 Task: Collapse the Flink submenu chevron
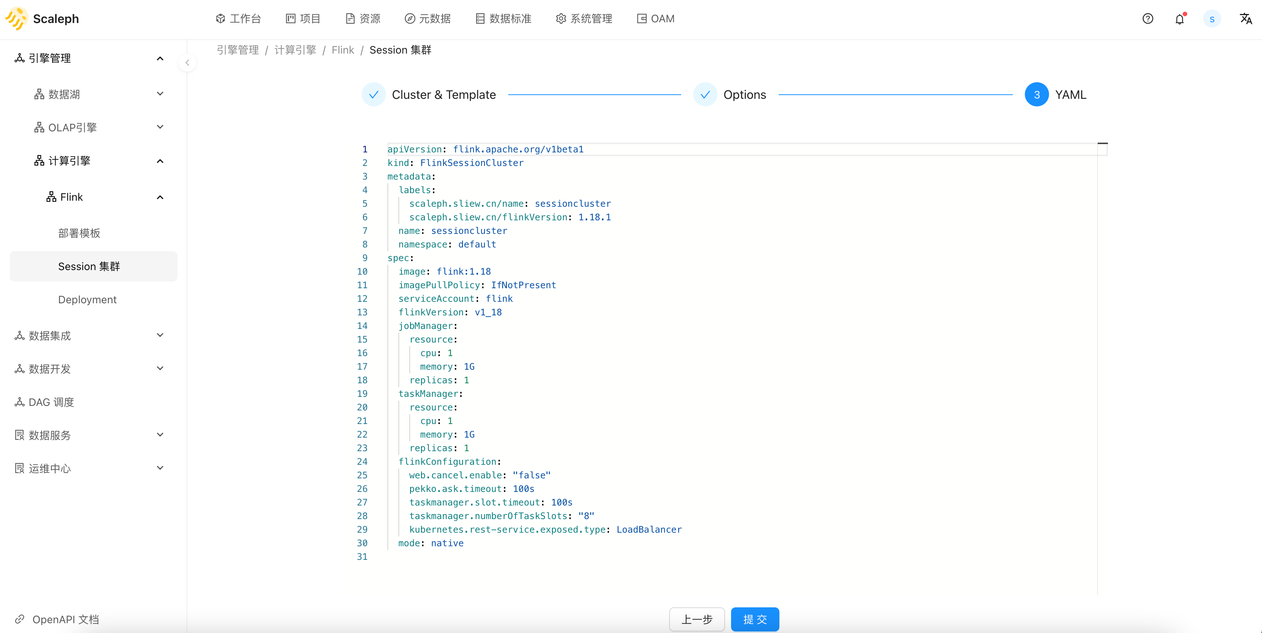160,197
